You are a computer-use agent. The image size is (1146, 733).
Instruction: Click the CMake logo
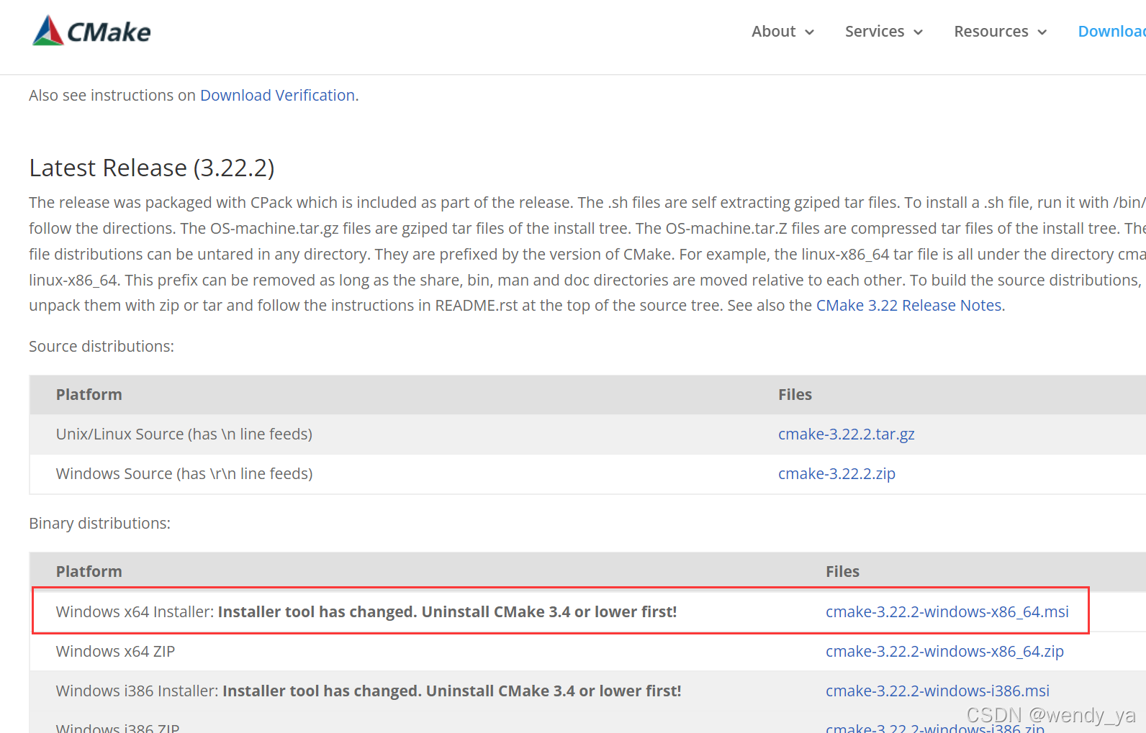pyautogui.click(x=91, y=31)
